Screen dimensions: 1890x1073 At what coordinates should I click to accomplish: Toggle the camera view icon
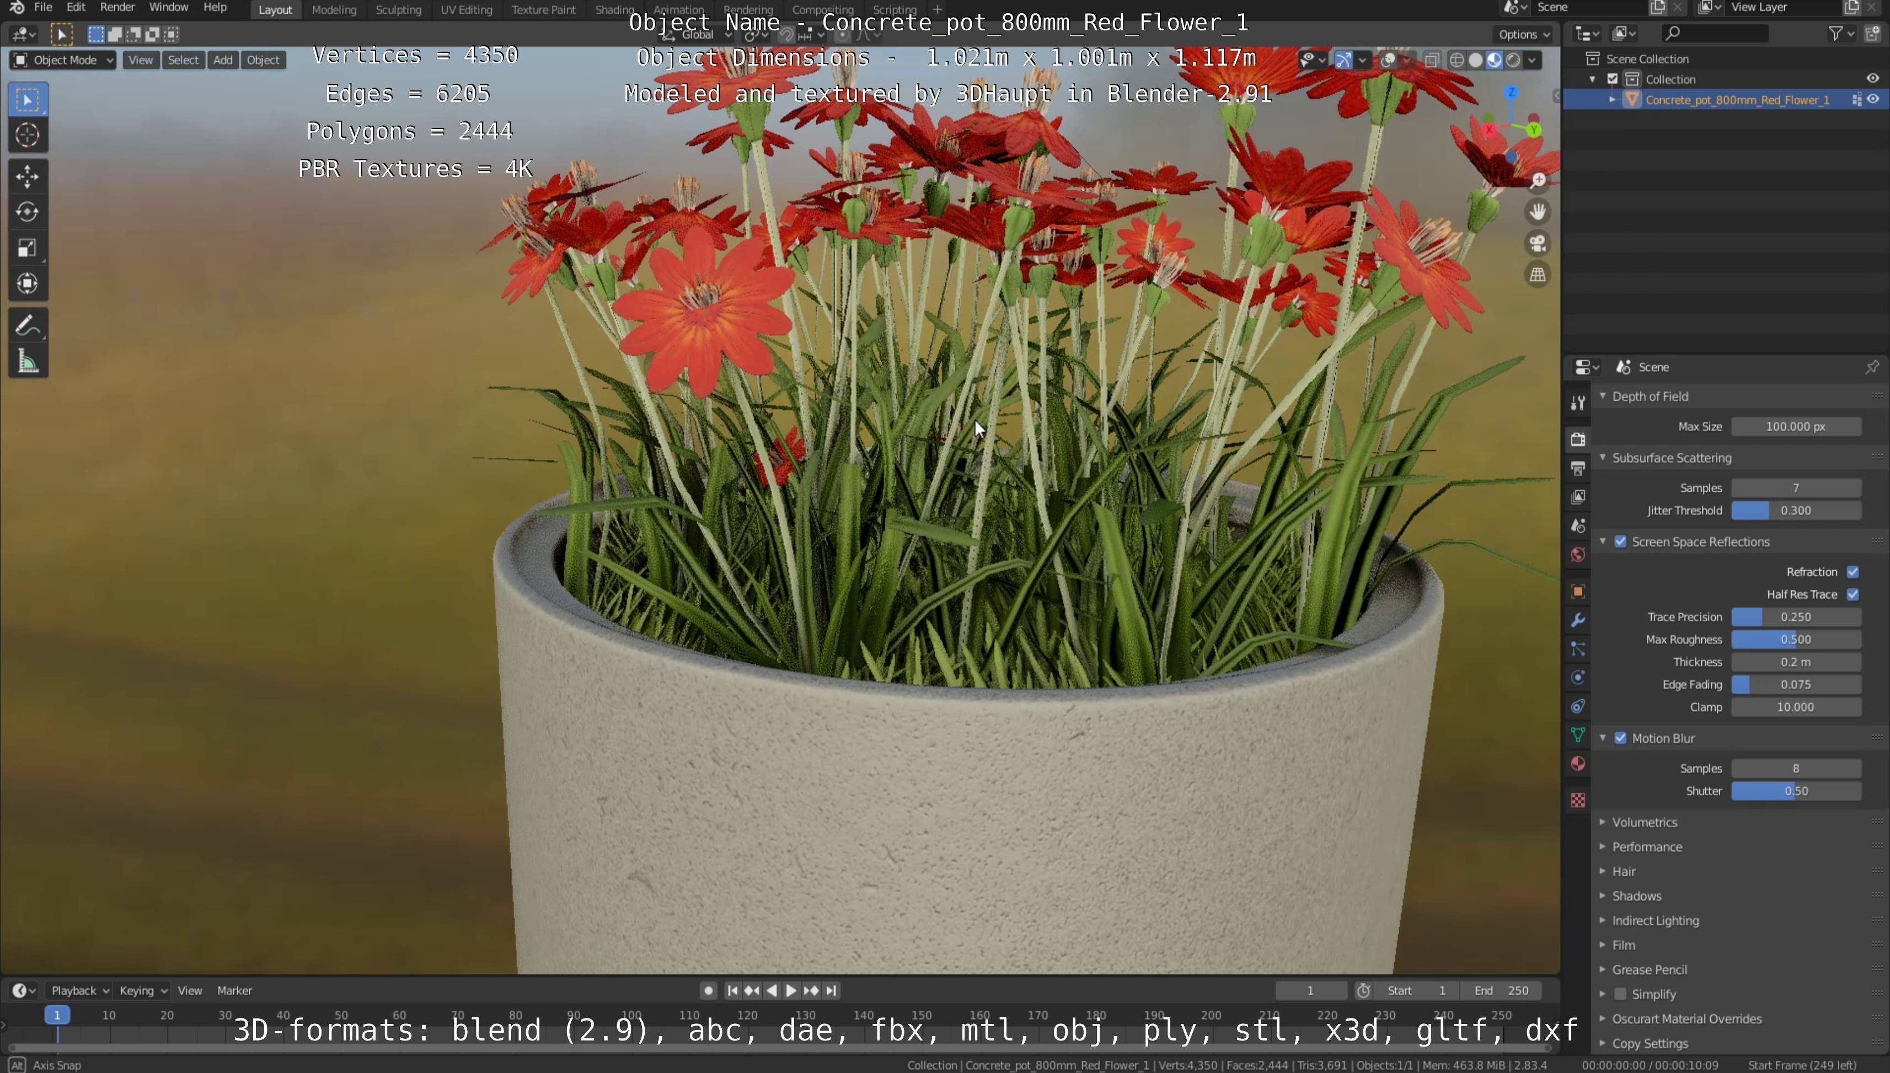(1538, 243)
